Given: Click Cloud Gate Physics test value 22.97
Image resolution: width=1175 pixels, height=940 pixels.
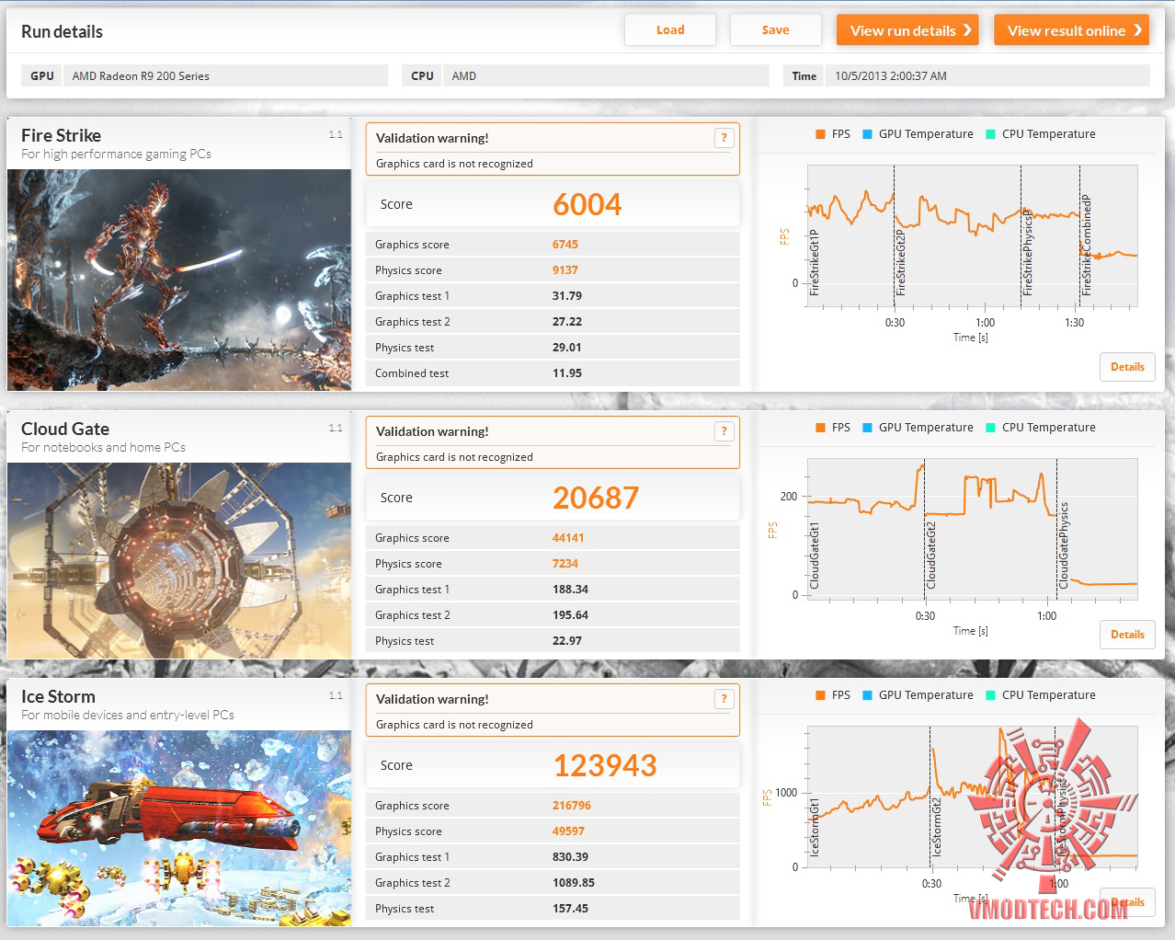Looking at the screenshot, I should [567, 641].
